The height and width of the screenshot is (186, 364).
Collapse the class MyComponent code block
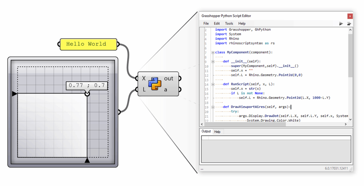coord(213,53)
